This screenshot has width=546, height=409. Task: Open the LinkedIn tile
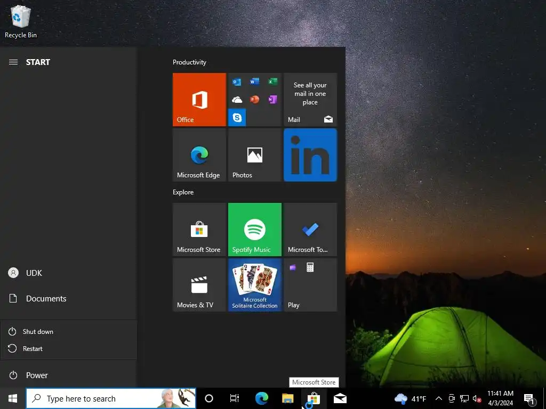point(310,155)
